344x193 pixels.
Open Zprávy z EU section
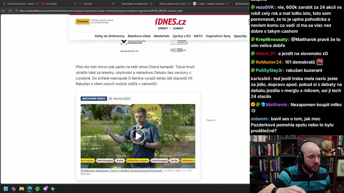pyautogui.click(x=182, y=36)
